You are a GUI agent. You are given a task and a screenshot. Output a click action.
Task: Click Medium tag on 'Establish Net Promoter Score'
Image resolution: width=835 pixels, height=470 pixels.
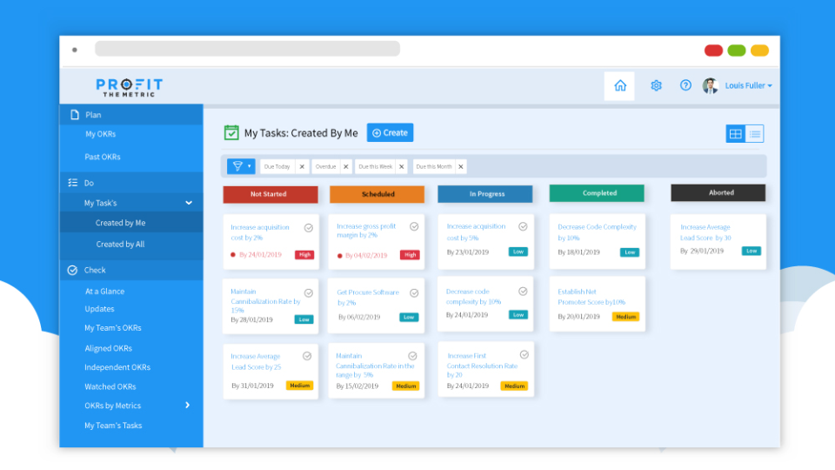point(625,317)
